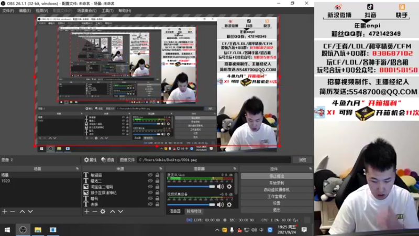
Task: Open source properties via the gear icon in the 来源 toolbar
Action: pos(103,211)
